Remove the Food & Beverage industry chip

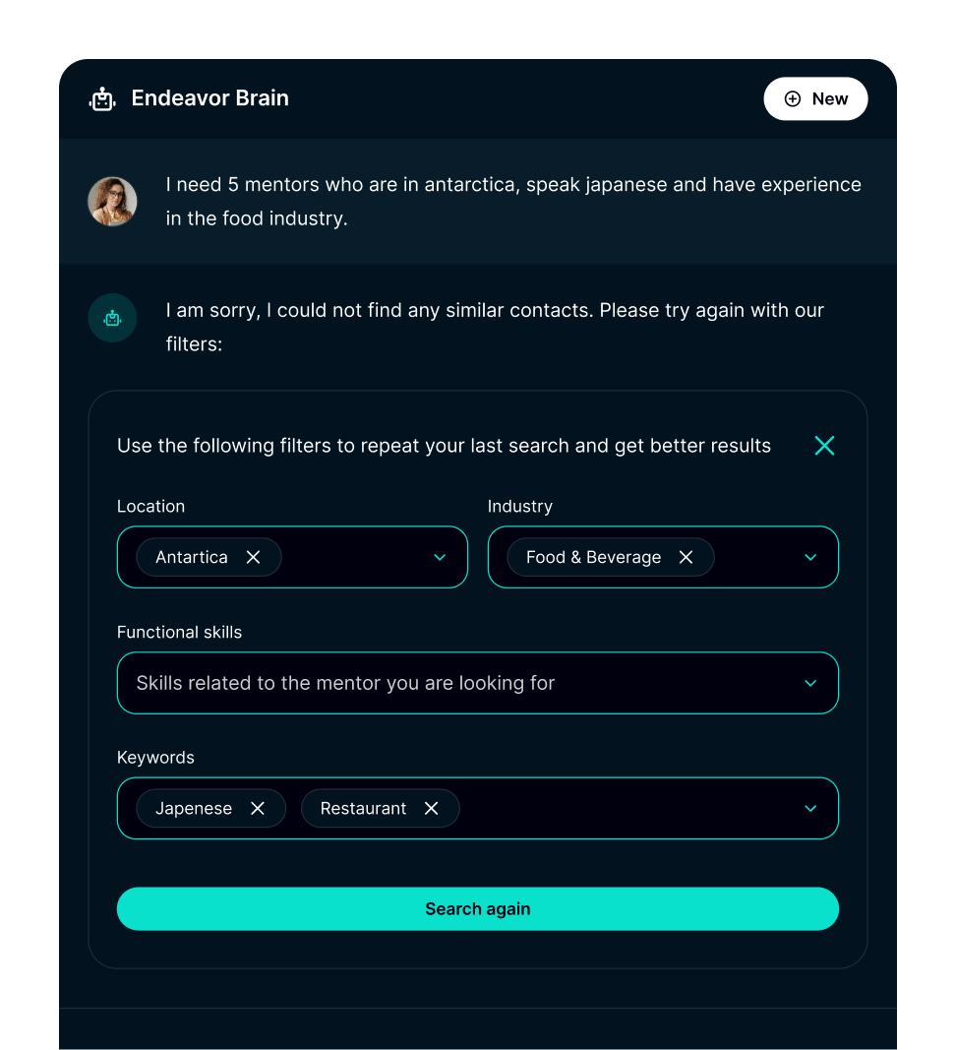686,557
